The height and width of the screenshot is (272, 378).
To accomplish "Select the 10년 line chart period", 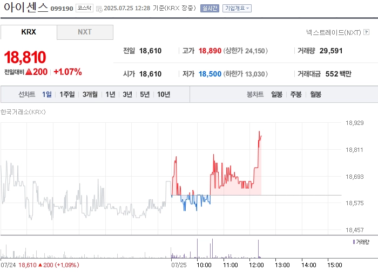I will click(x=164, y=94).
